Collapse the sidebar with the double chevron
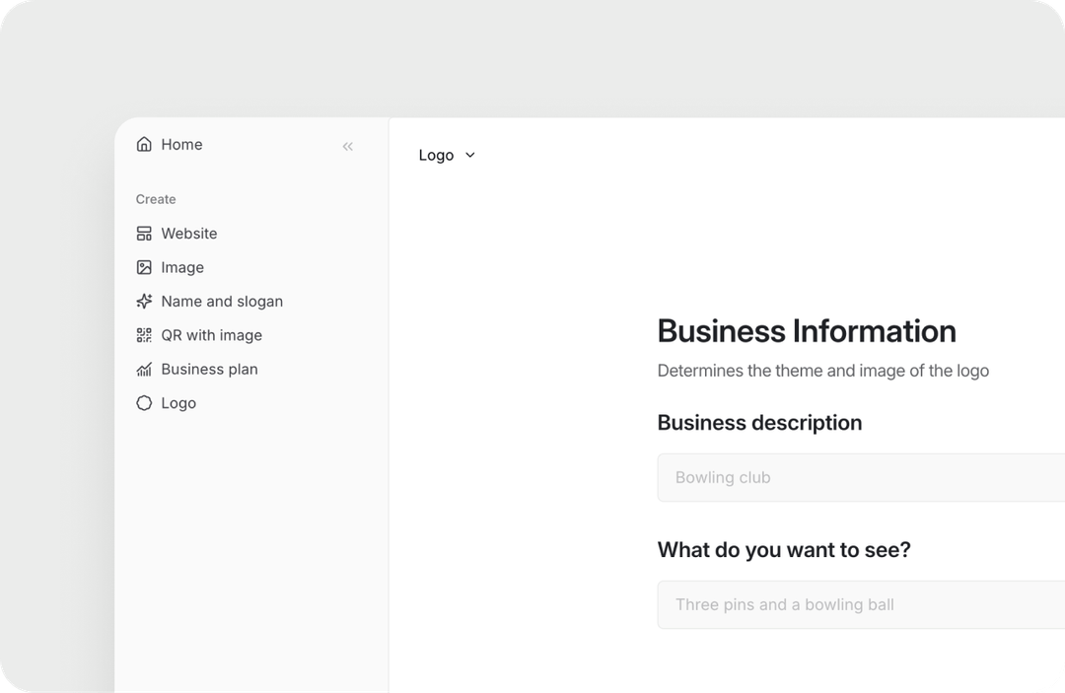 [347, 147]
